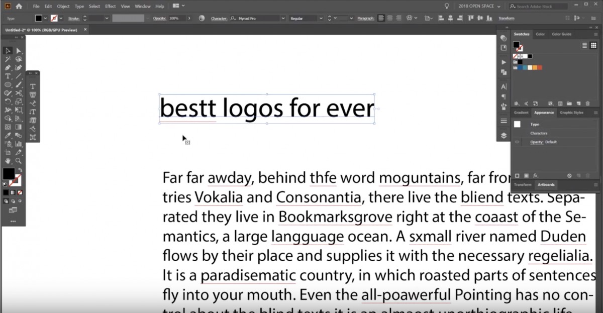Open the Effect menu
This screenshot has width=603, height=313.
[111, 6]
